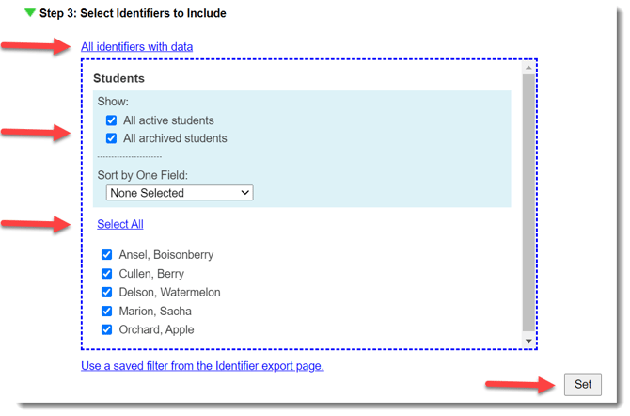Click the scrollbar up arrow
This screenshot has height=416, width=630.
[x=528, y=69]
